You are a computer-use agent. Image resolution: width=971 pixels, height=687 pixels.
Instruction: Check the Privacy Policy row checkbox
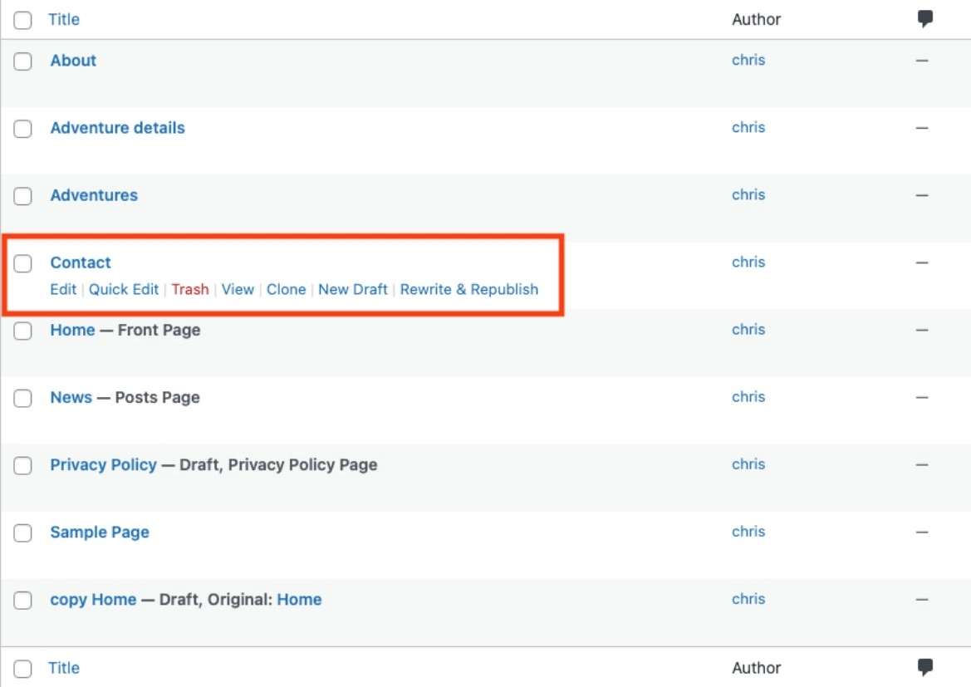pos(23,465)
